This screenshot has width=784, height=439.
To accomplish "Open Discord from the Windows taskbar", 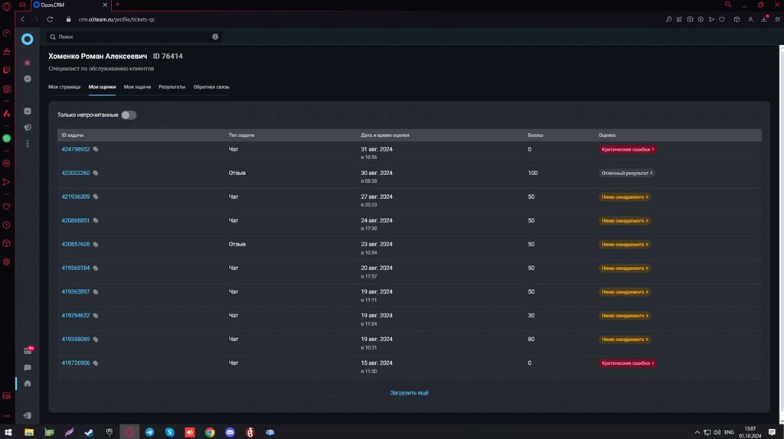I will 230,432.
